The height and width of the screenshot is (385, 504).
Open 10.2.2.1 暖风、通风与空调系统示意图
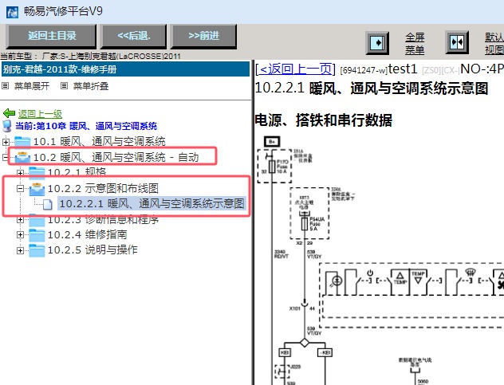(152, 204)
